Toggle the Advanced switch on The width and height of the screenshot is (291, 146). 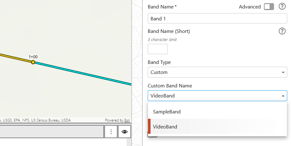tap(269, 7)
